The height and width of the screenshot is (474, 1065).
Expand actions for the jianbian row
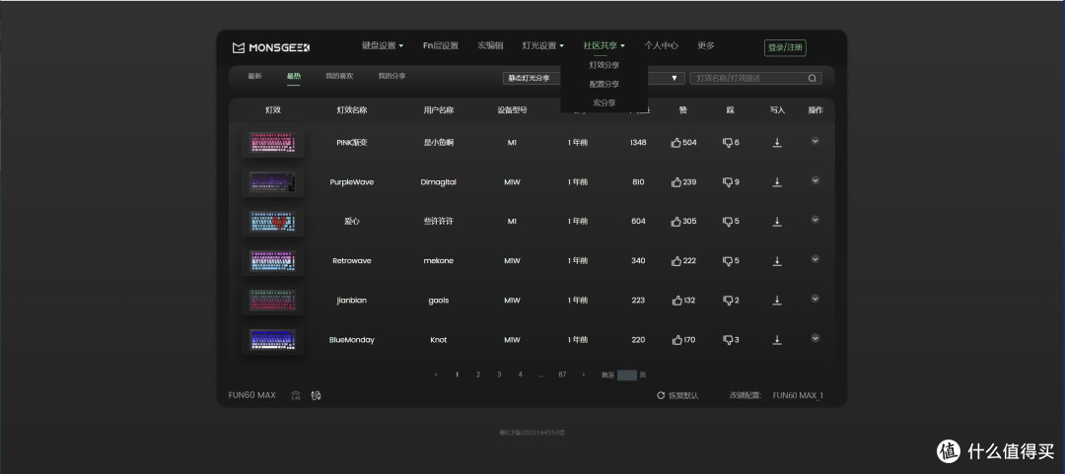point(816,299)
